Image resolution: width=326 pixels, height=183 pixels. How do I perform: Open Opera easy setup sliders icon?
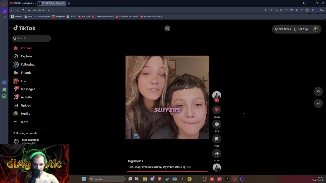coord(302,10)
